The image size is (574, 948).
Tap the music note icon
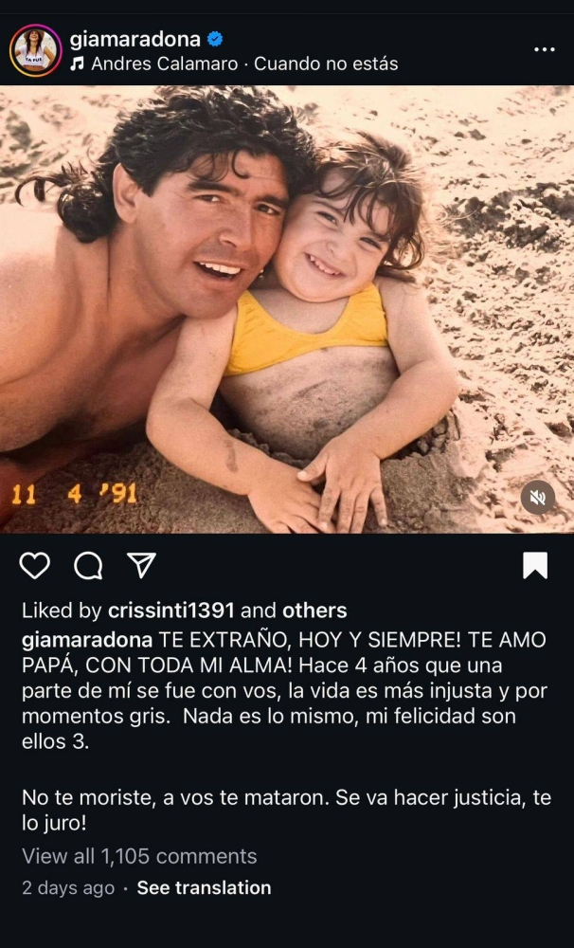click(x=77, y=64)
